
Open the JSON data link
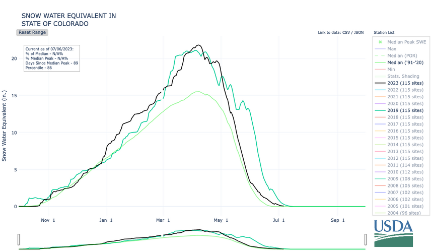click(358, 33)
